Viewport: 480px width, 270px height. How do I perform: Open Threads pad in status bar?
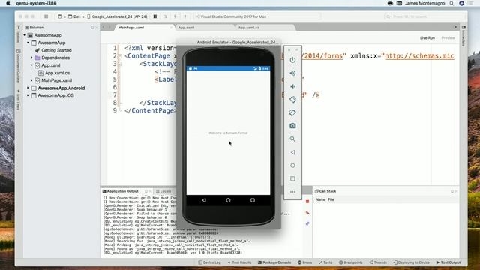pyautogui.click(x=378, y=262)
